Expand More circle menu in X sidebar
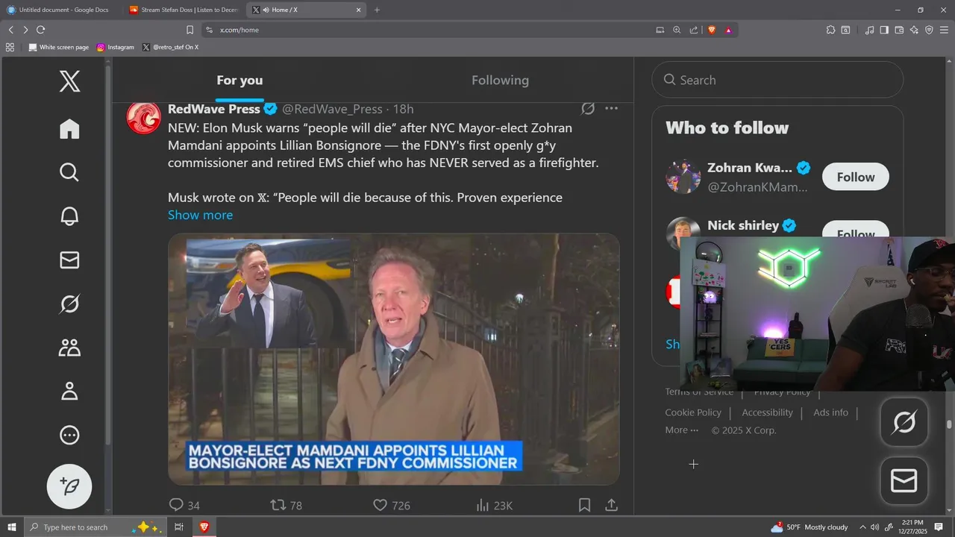The height and width of the screenshot is (537, 955). [69, 435]
